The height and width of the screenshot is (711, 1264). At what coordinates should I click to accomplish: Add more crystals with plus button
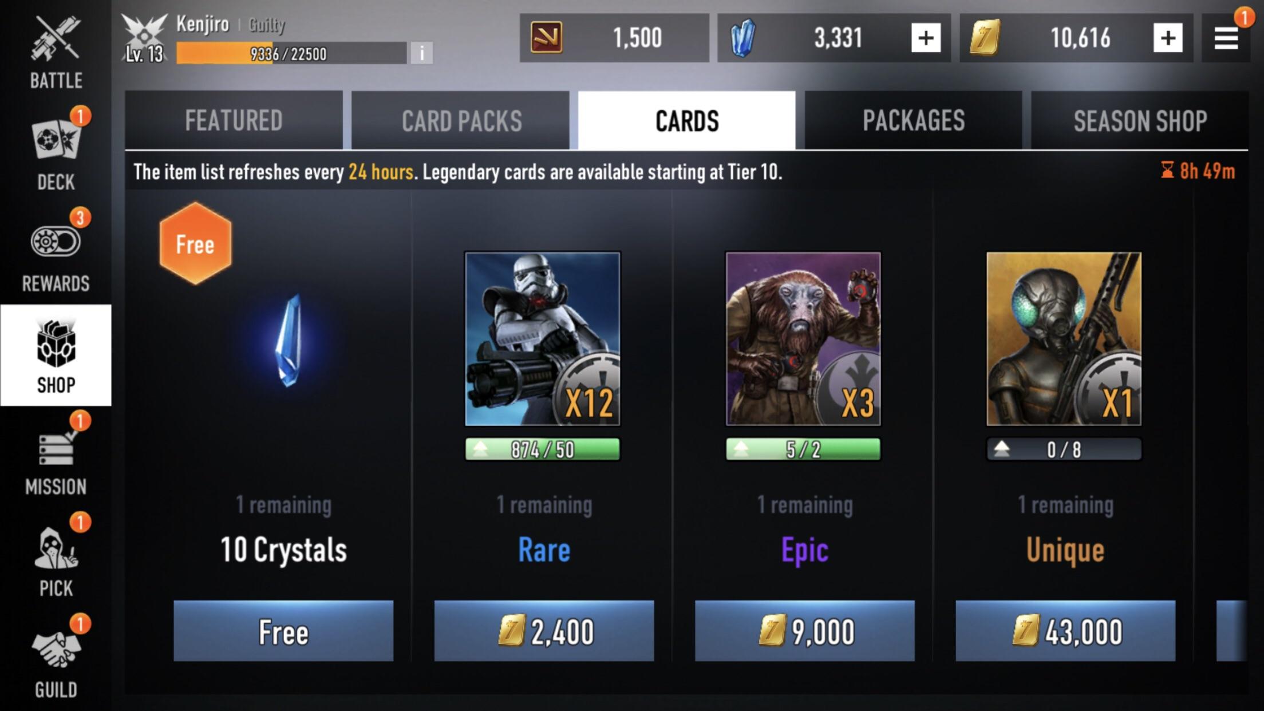926,38
